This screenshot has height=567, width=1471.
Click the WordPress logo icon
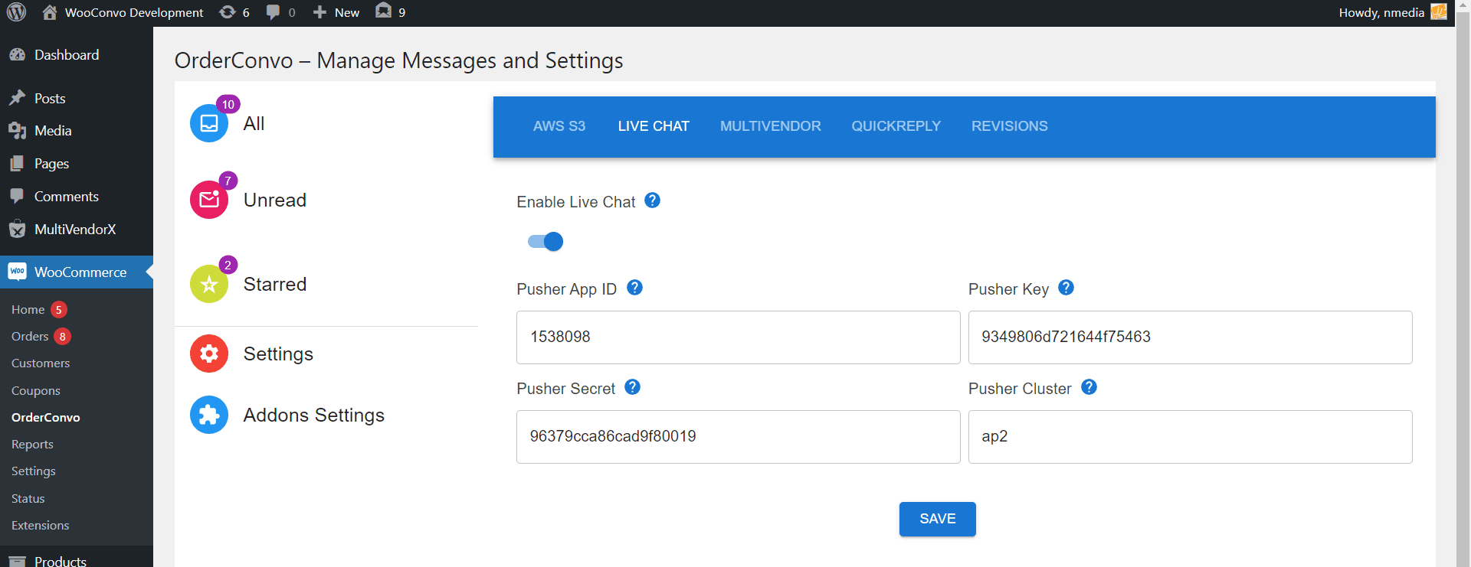[x=17, y=12]
